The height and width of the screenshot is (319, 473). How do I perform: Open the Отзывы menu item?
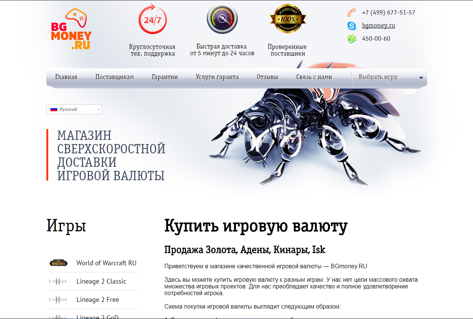coord(267,77)
